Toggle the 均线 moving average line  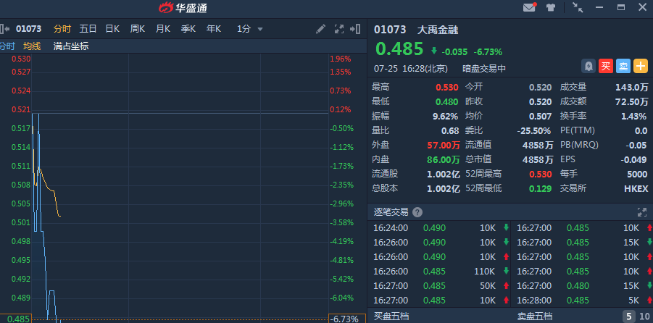pyautogui.click(x=32, y=46)
